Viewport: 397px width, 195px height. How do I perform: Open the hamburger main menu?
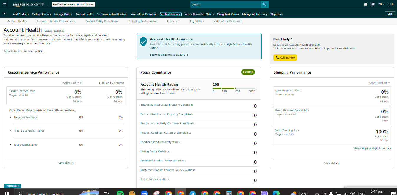(x=4, y=4)
